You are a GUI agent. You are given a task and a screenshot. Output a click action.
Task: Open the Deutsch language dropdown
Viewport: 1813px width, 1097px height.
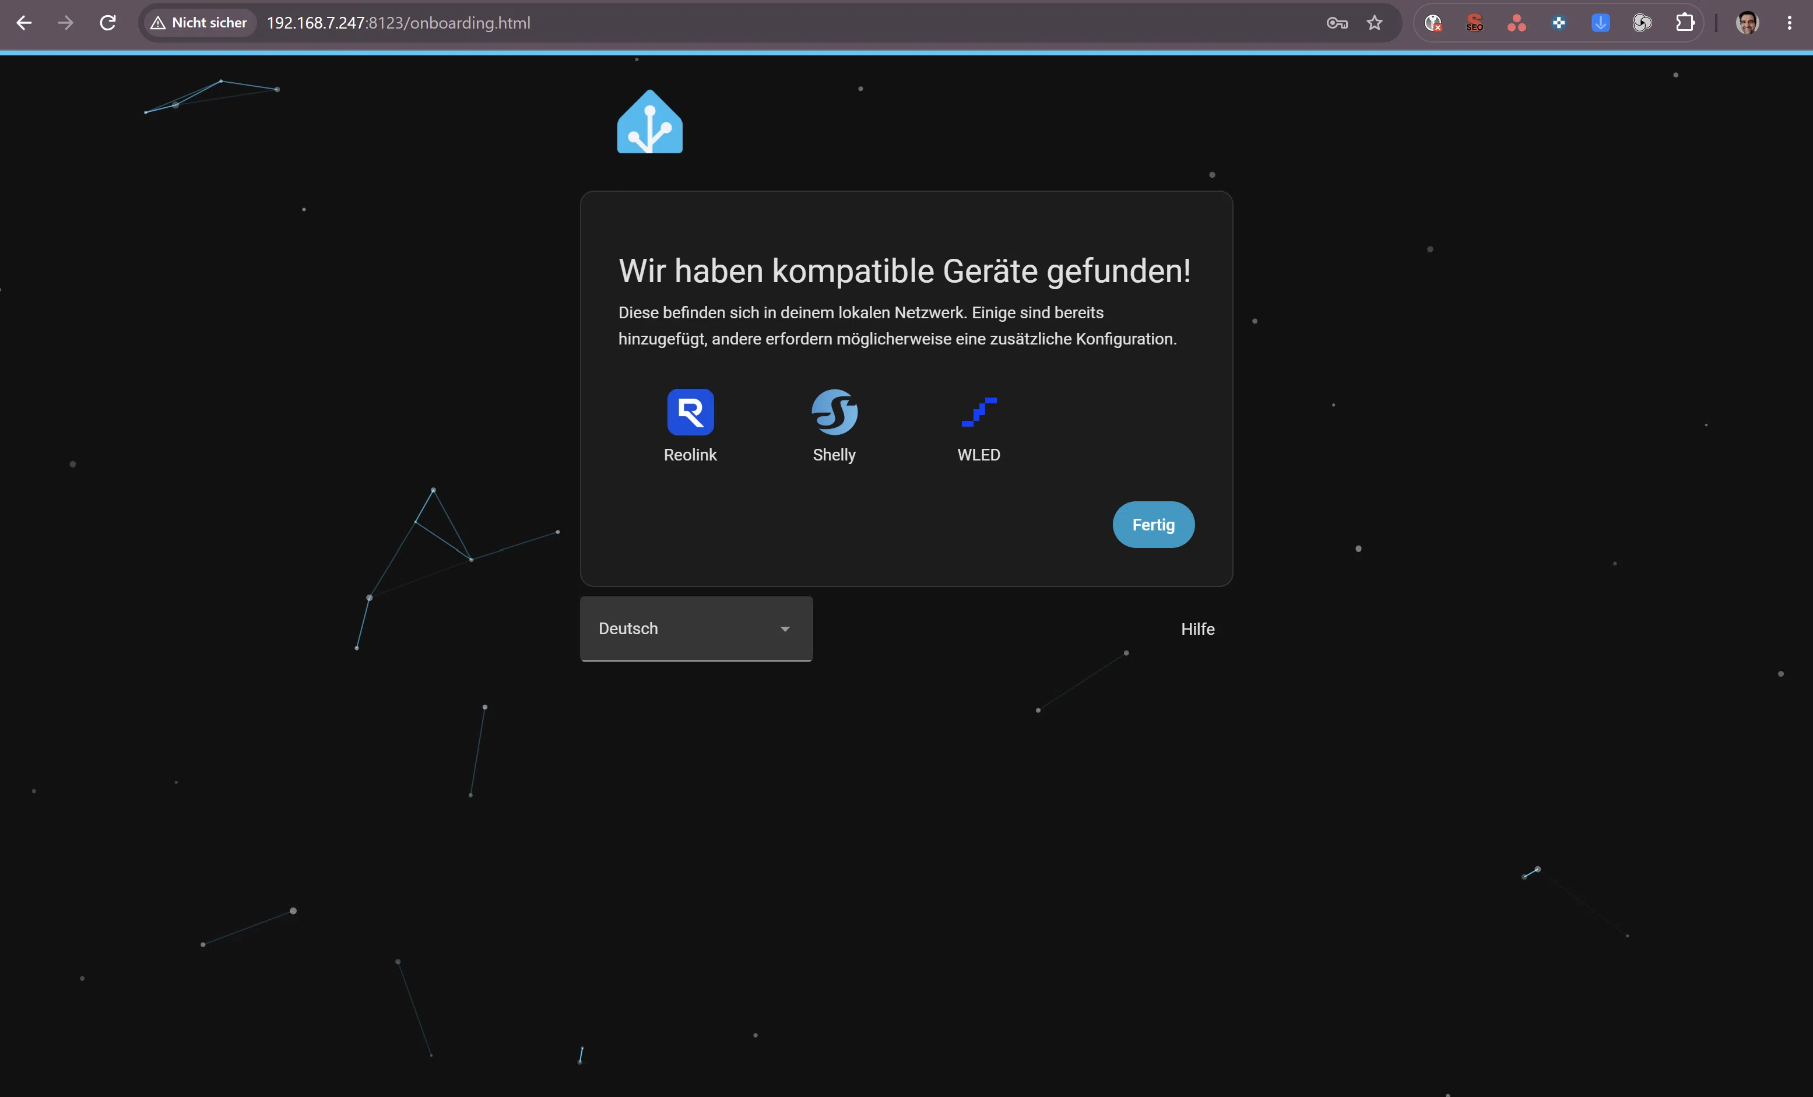tap(696, 628)
